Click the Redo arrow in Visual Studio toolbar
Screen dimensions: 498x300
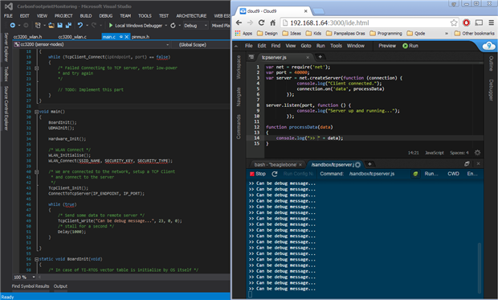[94, 25]
